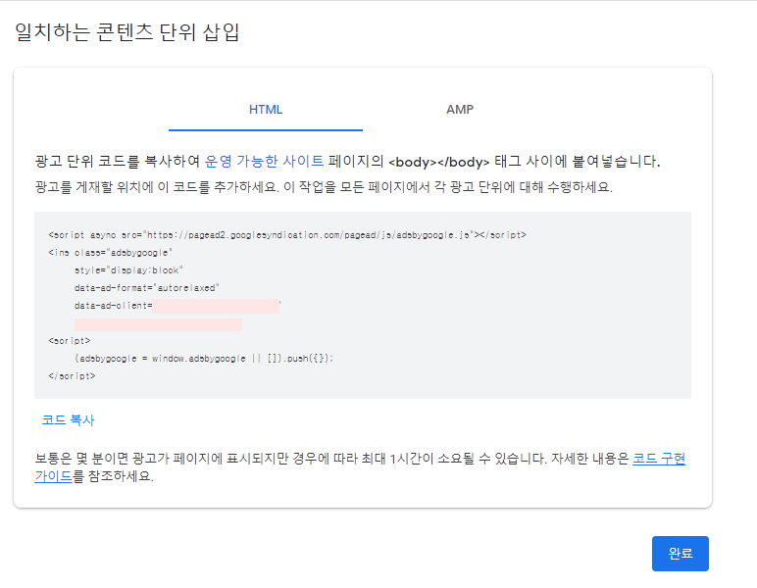Click the ins class="adsbygoogle" code line
The image size is (757, 588).
click(x=110, y=253)
